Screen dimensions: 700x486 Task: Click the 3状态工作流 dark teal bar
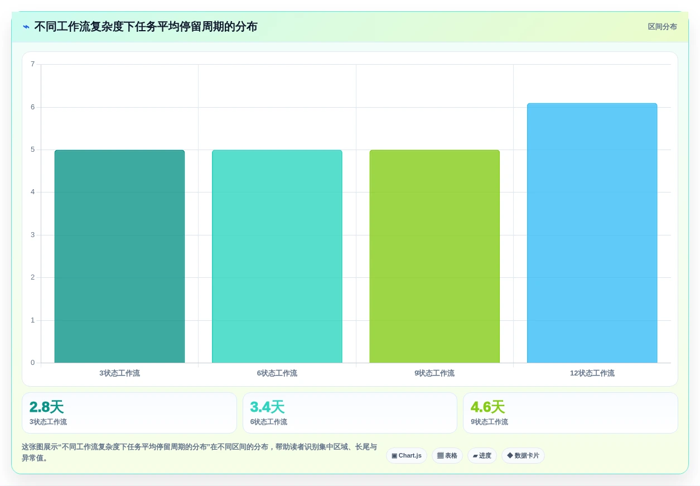click(119, 257)
